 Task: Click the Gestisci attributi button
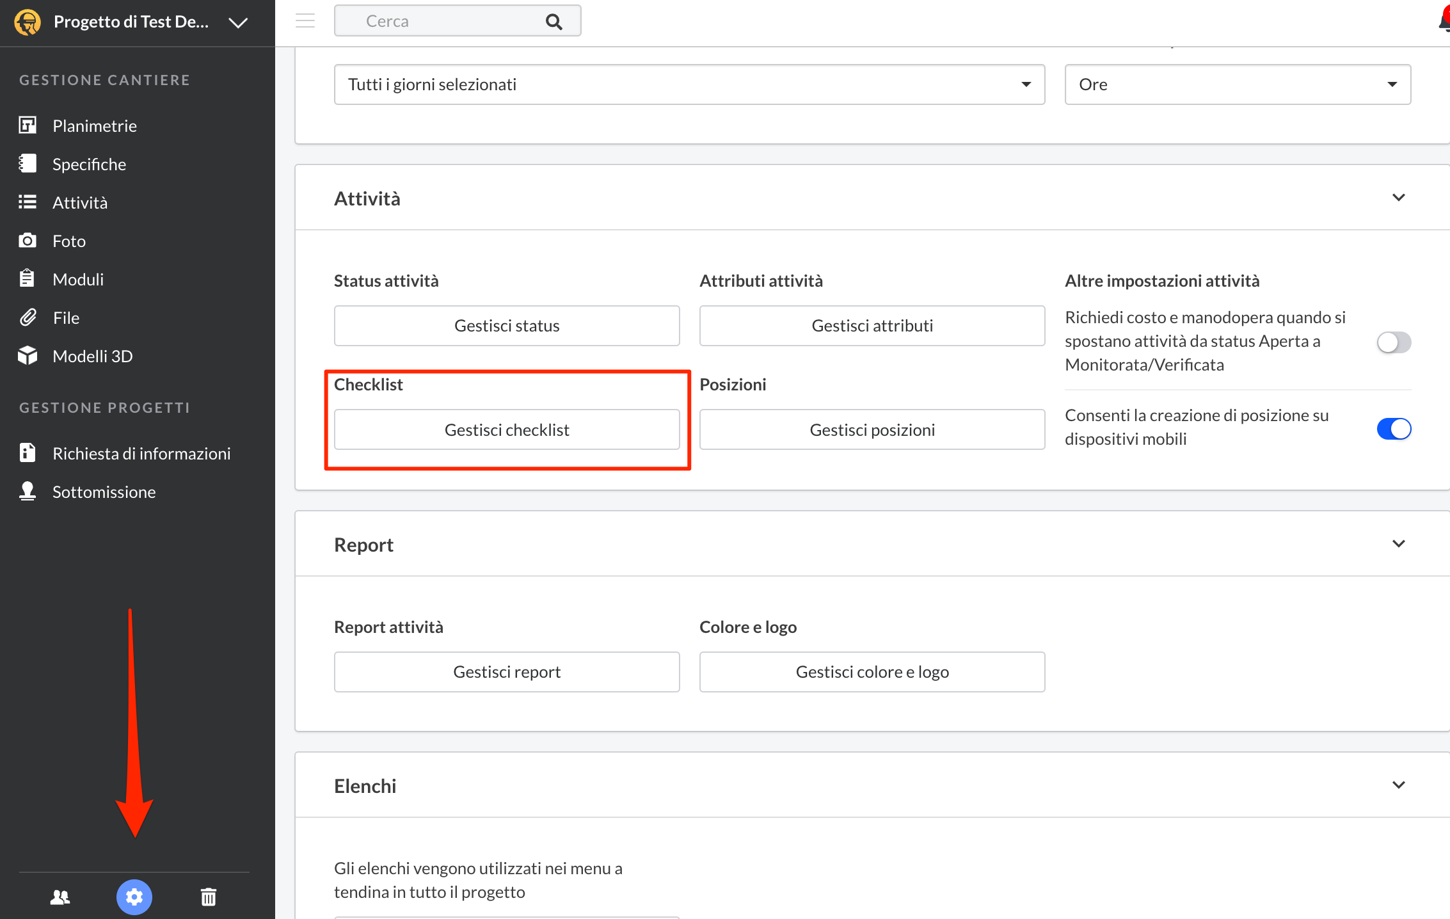click(x=872, y=326)
